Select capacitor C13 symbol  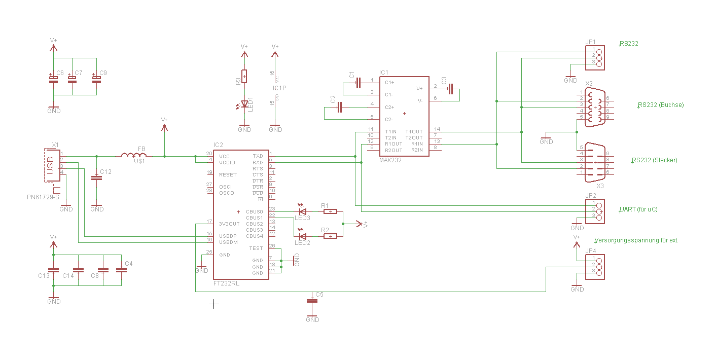(53, 271)
